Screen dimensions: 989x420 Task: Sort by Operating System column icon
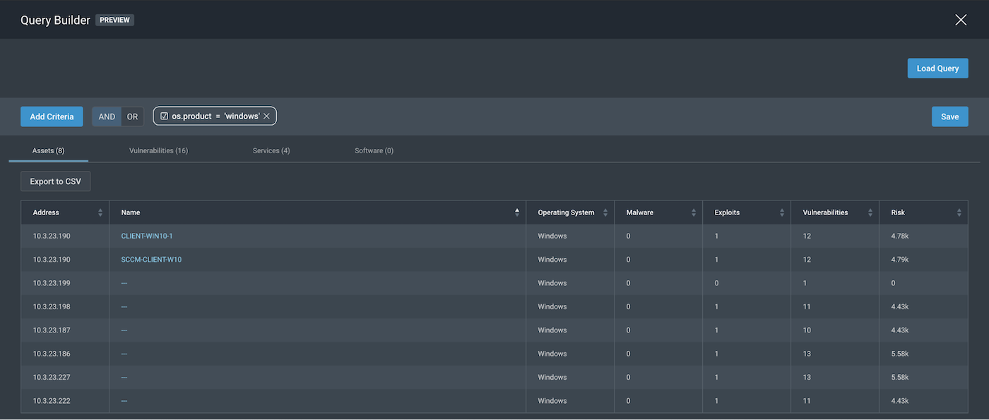pos(605,212)
